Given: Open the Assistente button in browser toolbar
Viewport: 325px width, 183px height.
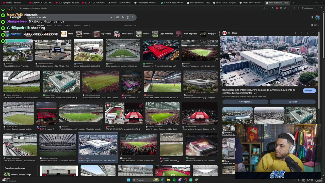Looking at the screenshot, I should tap(307, 8).
